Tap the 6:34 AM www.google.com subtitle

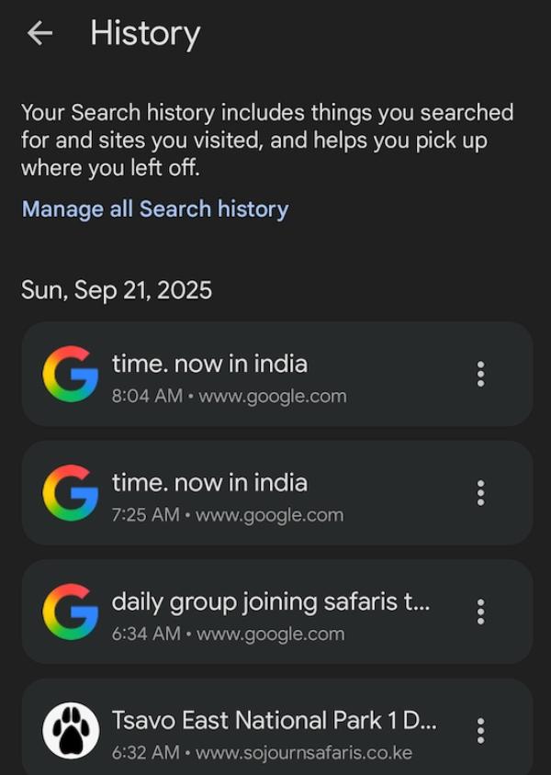pyautogui.click(x=228, y=634)
